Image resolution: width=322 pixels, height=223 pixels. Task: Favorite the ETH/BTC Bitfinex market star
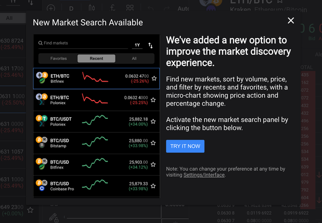coord(154,78)
